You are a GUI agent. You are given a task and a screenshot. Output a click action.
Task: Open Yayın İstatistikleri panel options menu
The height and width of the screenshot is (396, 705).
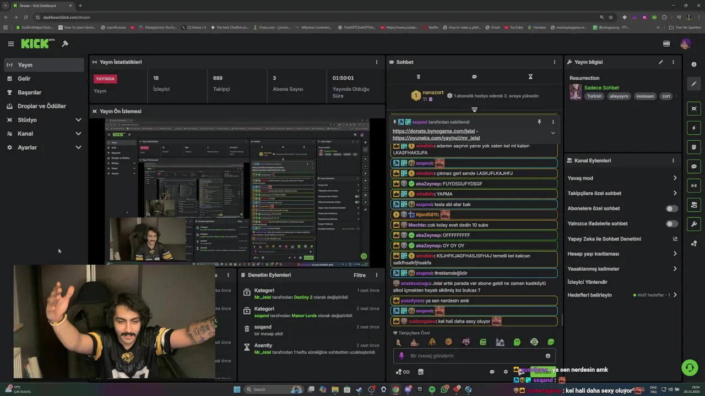point(377,62)
